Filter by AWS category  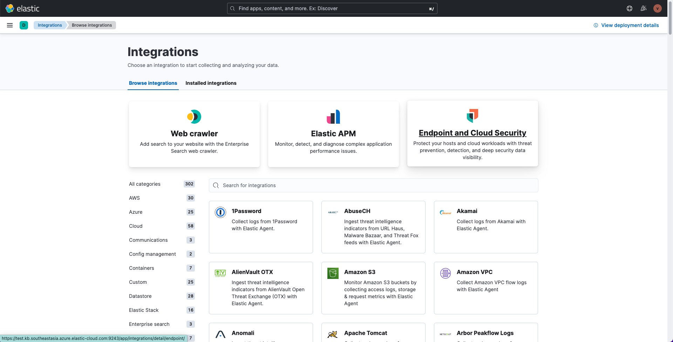134,198
